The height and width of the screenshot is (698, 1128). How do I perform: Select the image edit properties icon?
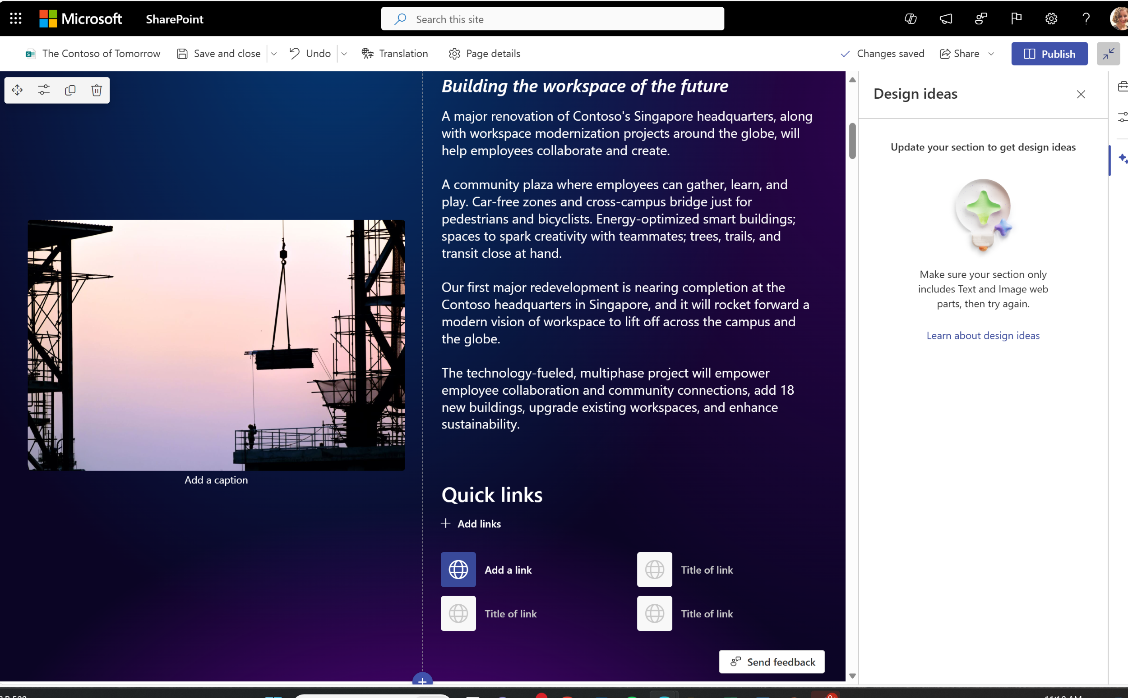(x=43, y=89)
